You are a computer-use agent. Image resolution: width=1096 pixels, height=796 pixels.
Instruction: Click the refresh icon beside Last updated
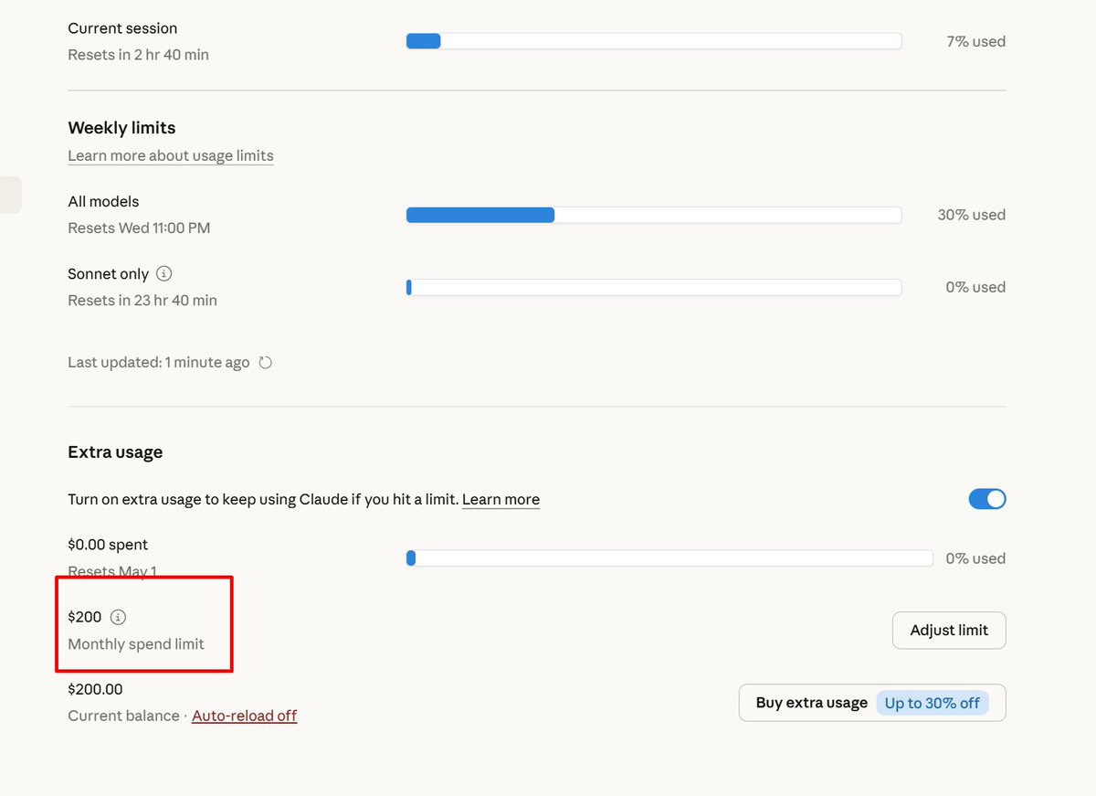(265, 363)
